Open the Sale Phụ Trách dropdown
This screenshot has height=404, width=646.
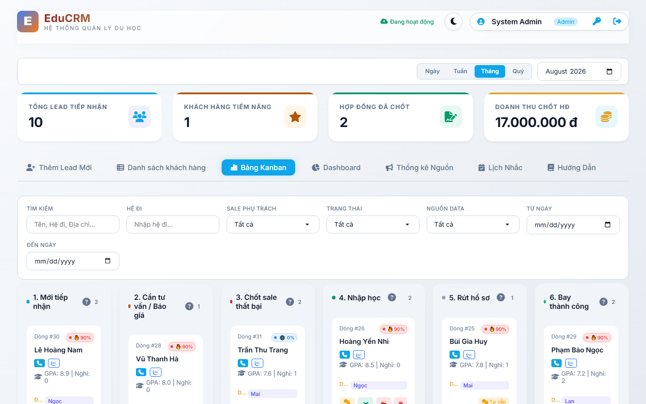click(273, 224)
